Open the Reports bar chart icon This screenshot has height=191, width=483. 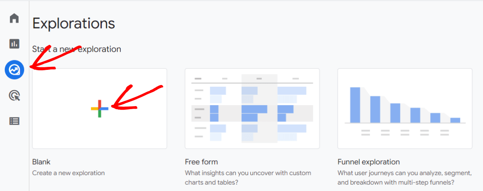(14, 44)
